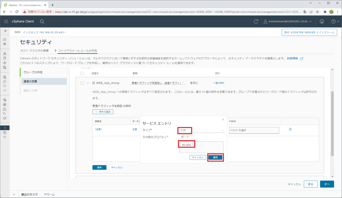Open アラーム bottom tab
The height and width of the screenshot is (198, 342).
pyautogui.click(x=49, y=195)
